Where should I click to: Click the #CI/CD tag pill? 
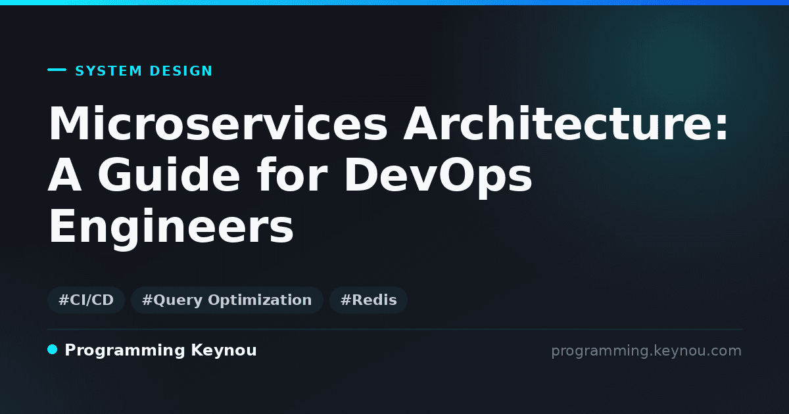[x=86, y=300]
